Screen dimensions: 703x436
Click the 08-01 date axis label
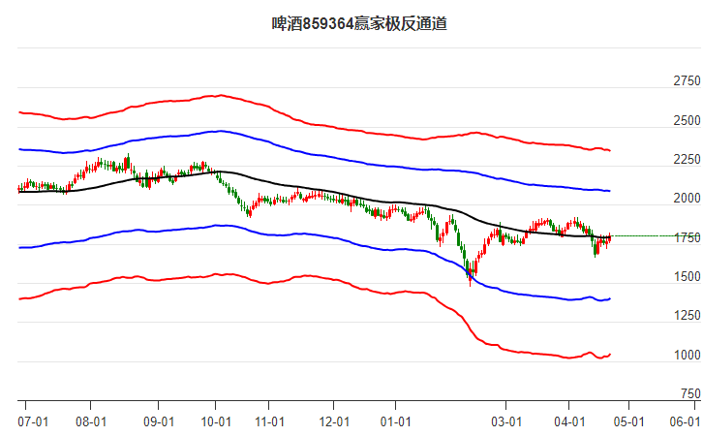(x=91, y=422)
